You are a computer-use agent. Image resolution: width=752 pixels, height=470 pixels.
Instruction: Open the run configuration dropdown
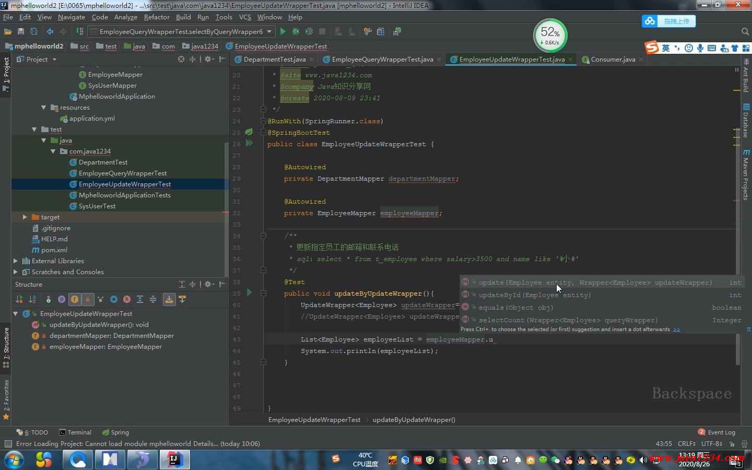(182, 32)
